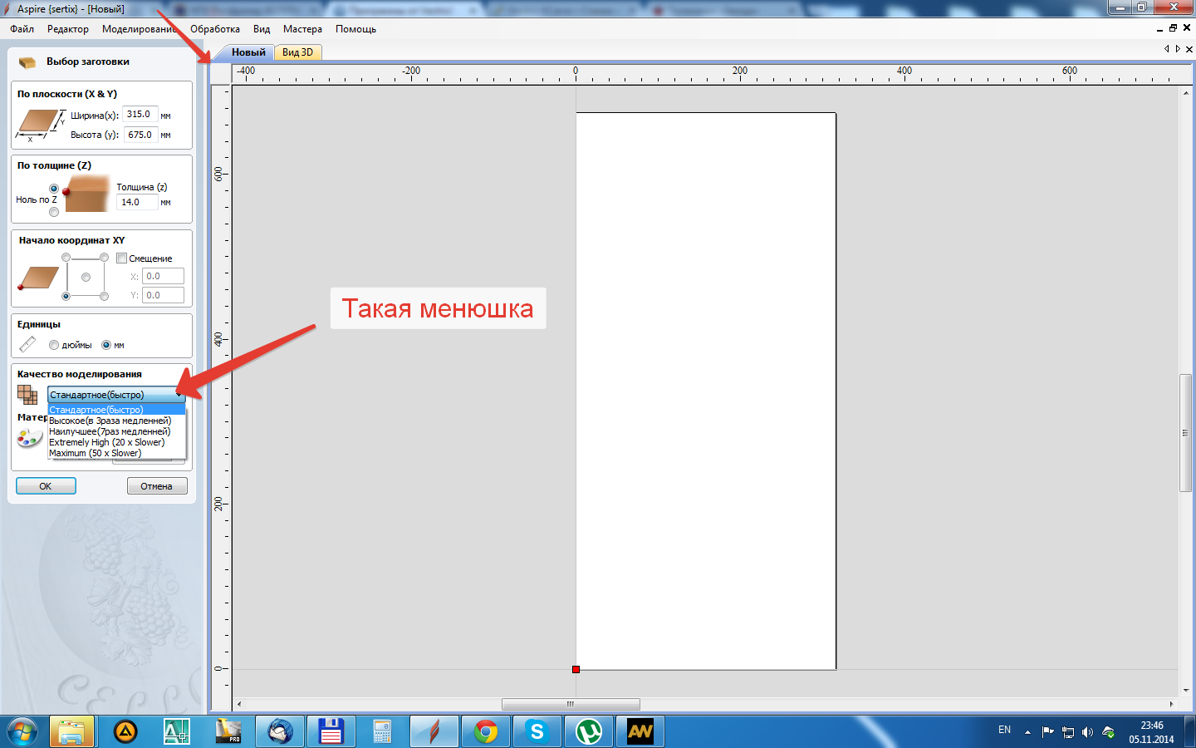Open the Action Center flag icon
This screenshot has width=1196, height=748.
click(x=1048, y=732)
